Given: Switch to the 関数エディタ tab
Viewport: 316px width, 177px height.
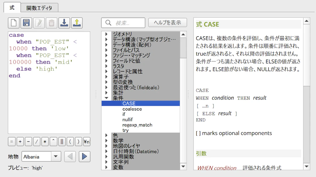Looking at the screenshot, I should pyautogui.click(x=39, y=8).
